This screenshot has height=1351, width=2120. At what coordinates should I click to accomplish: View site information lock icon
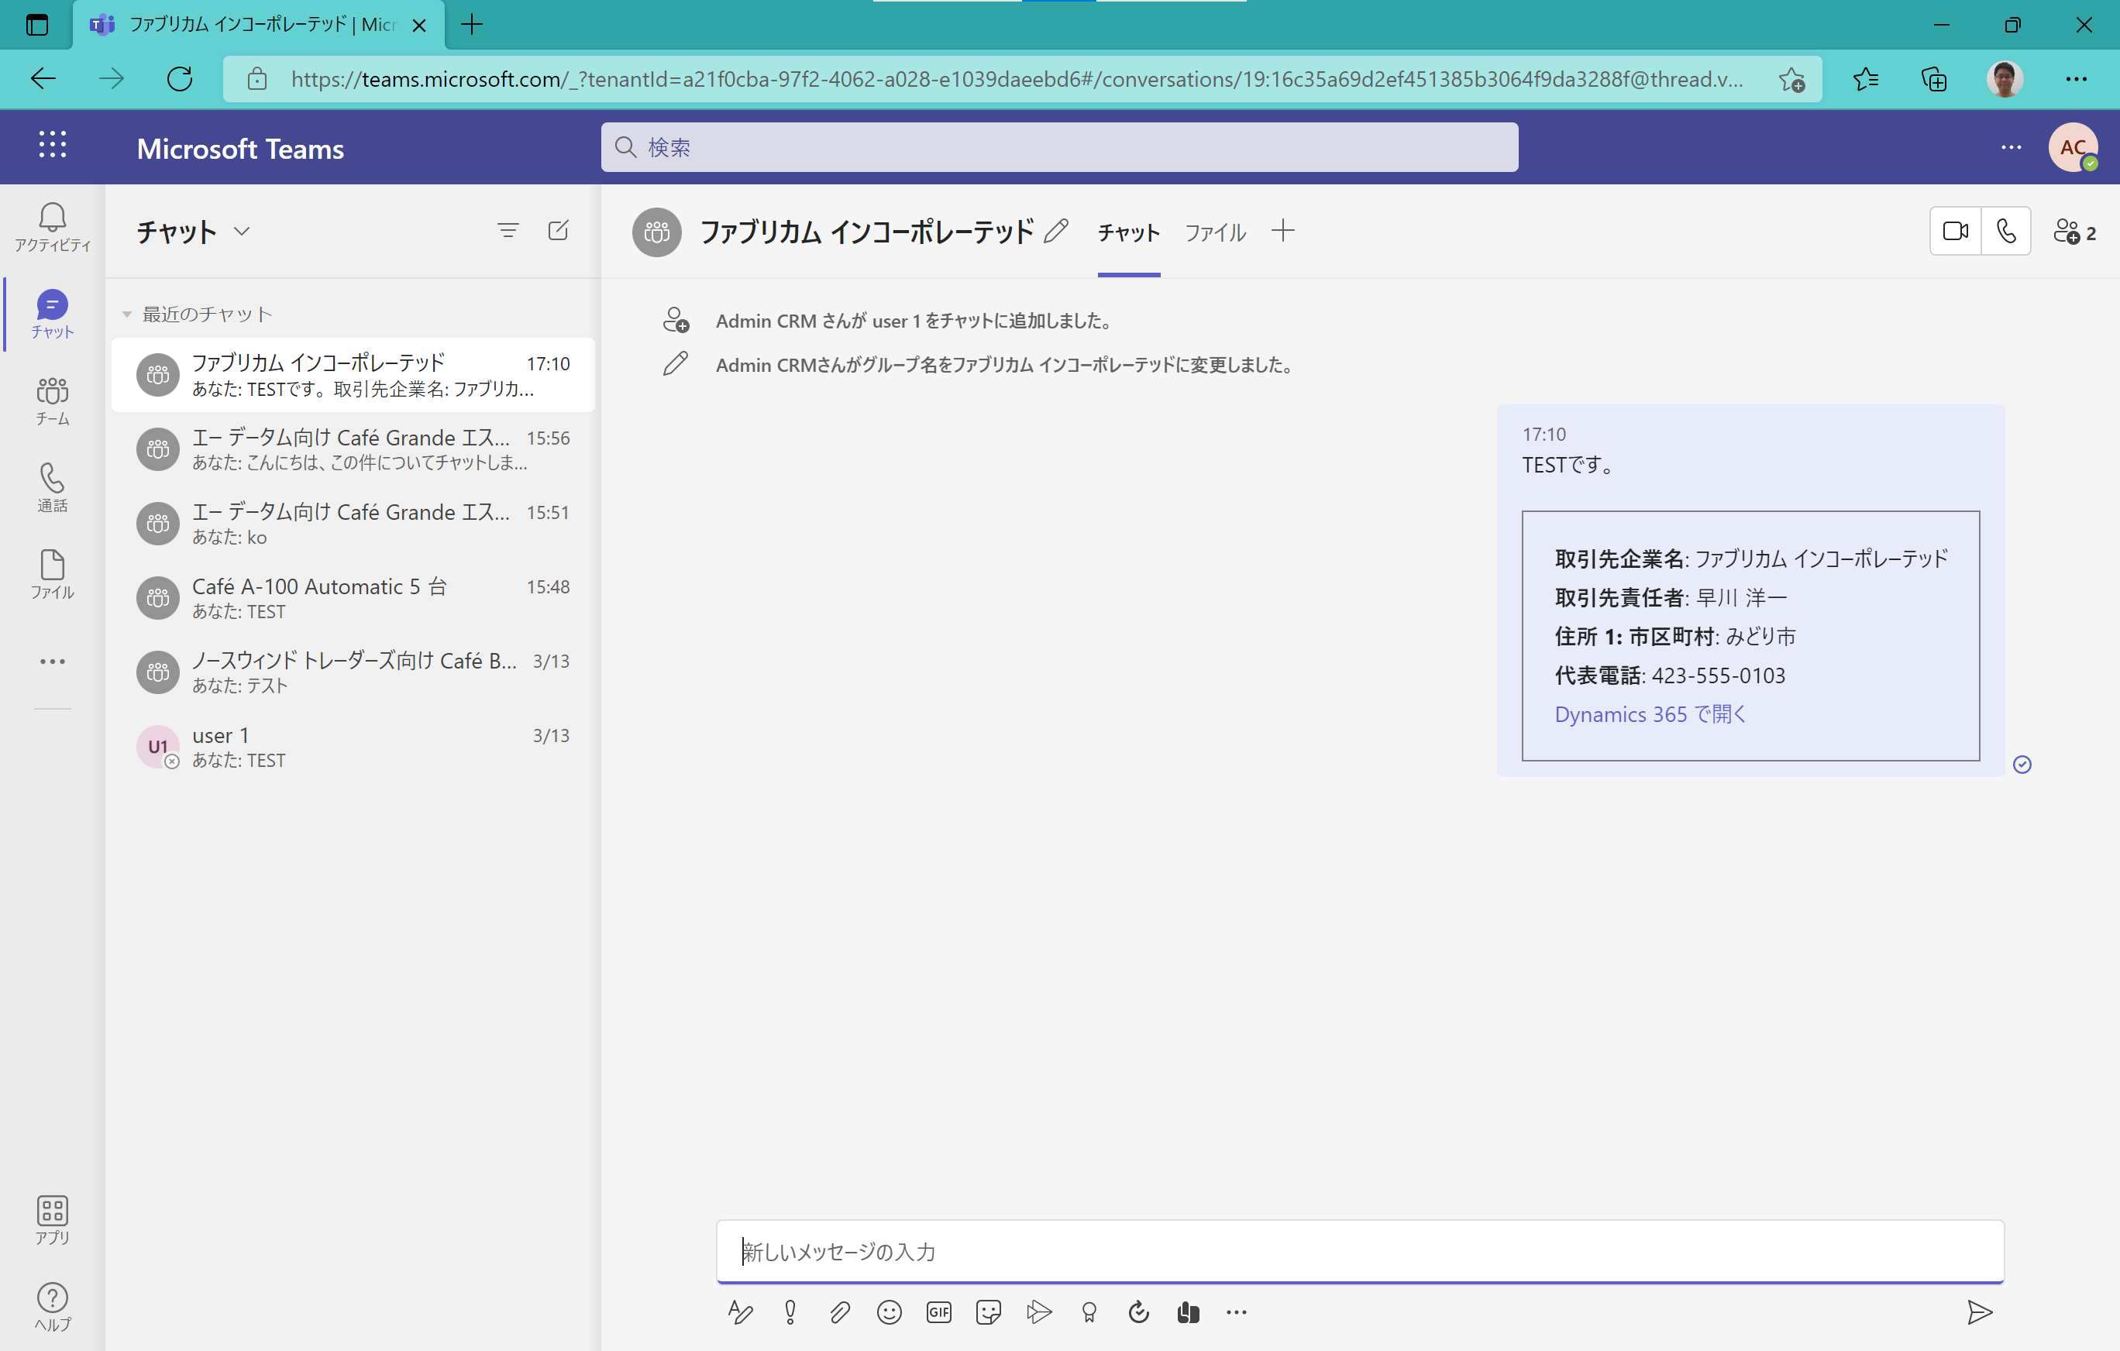click(256, 79)
